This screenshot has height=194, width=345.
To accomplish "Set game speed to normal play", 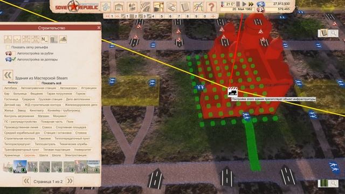I will tap(244, 4).
